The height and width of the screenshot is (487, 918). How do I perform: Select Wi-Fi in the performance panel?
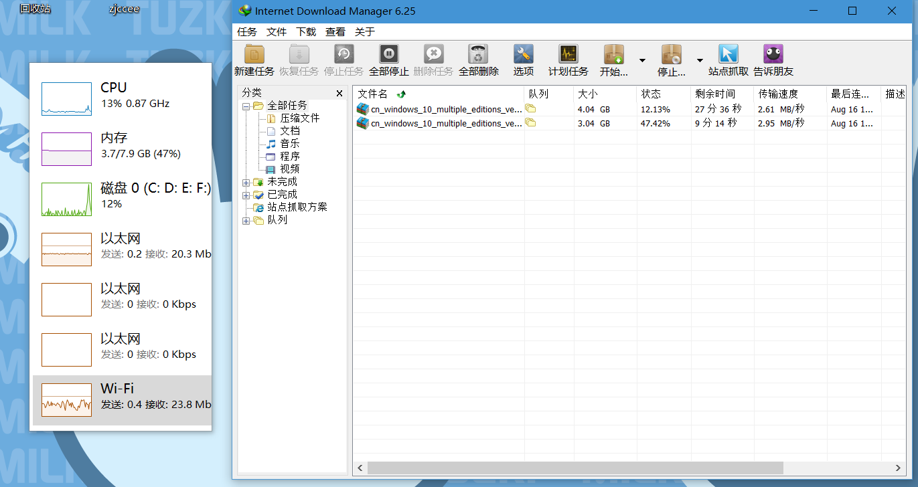pyautogui.click(x=122, y=400)
